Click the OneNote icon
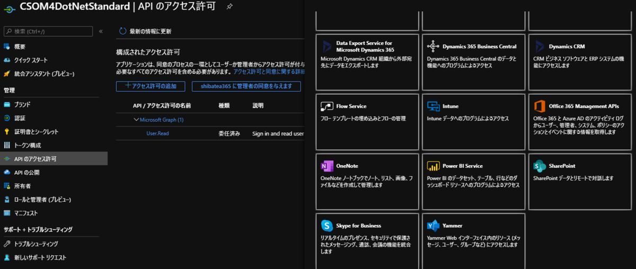This screenshot has height=269, width=636. (x=326, y=166)
